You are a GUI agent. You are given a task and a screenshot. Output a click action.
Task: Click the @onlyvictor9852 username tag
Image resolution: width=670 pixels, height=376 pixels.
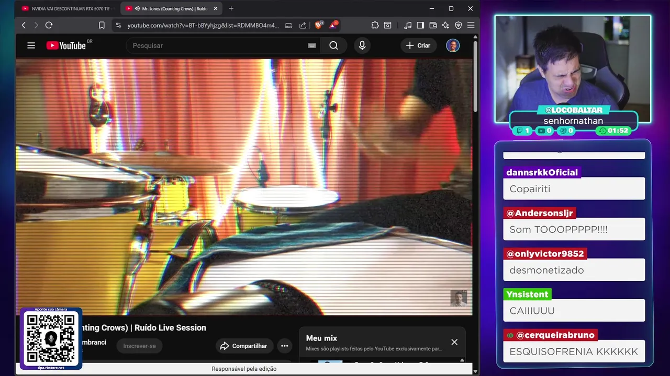545,254
